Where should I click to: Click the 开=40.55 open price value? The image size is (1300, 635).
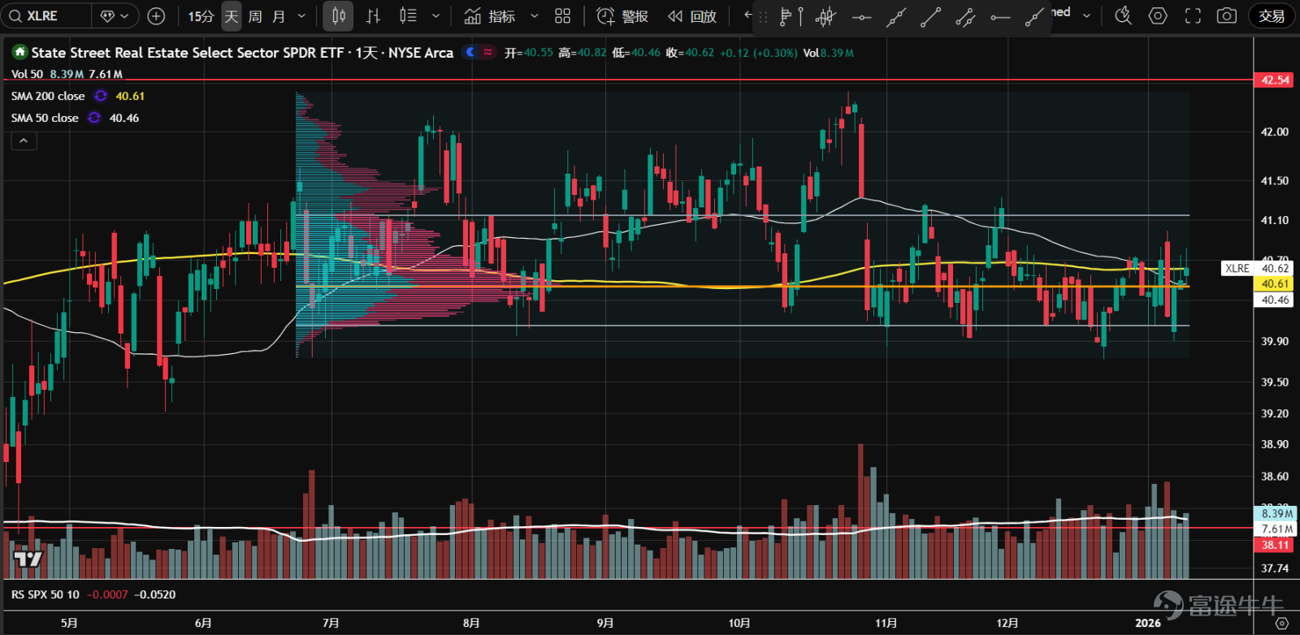point(528,53)
